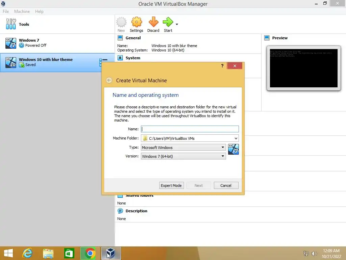Restore down the VirtualBox Manager window
The width and height of the screenshot is (346, 260).
[x=325, y=3]
